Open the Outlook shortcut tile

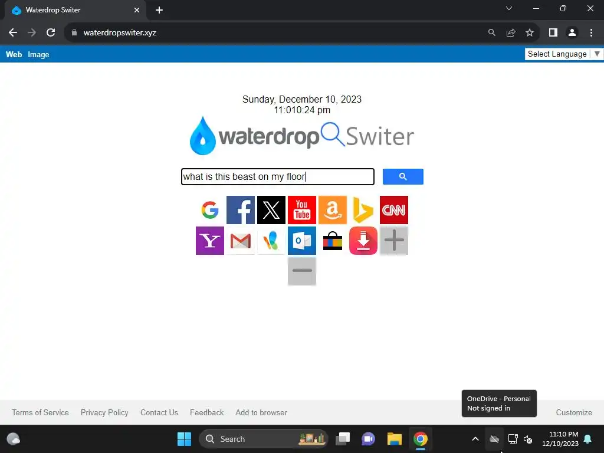[x=302, y=241]
